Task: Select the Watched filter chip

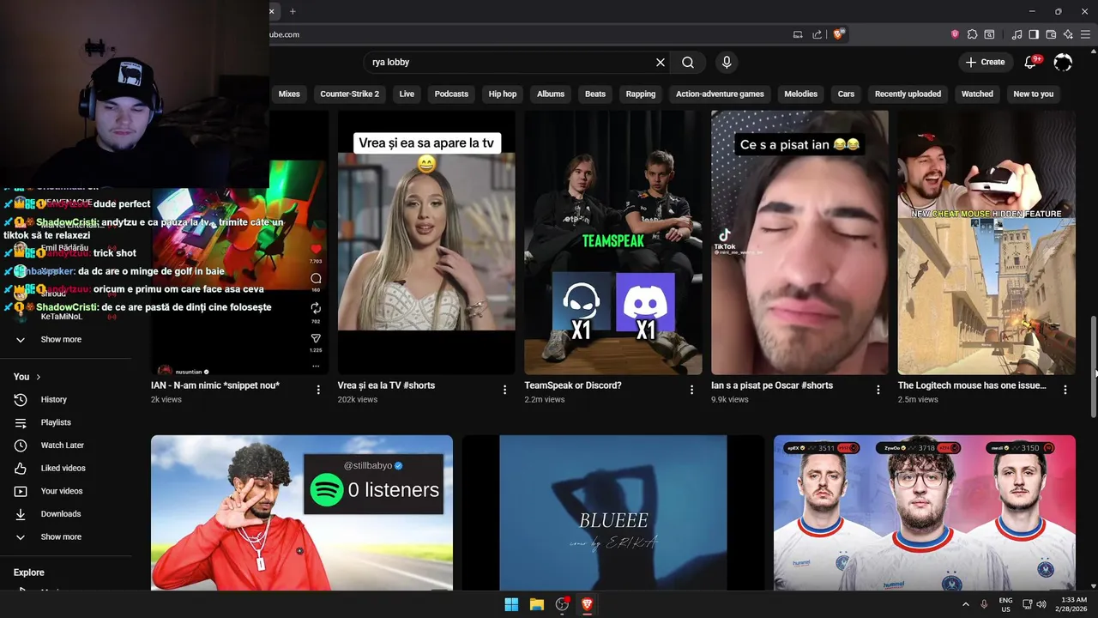Action: pos(977,94)
